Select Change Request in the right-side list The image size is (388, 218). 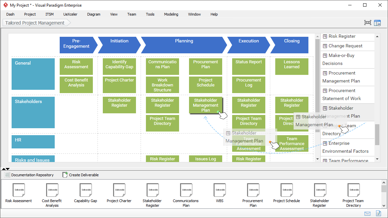[x=348, y=46]
